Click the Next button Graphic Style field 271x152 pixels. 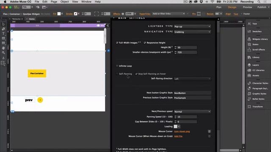[x=192, y=93]
